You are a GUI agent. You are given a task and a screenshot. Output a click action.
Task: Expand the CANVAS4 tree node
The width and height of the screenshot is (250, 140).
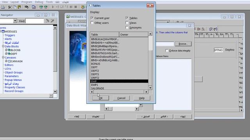coord(6,61)
